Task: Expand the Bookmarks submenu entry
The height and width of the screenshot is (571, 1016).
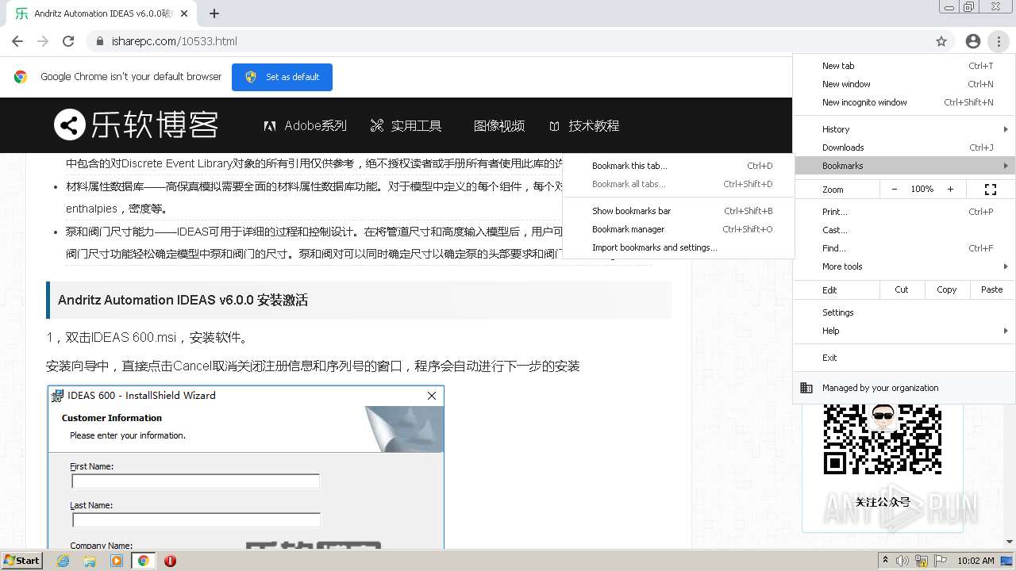Action: point(904,166)
